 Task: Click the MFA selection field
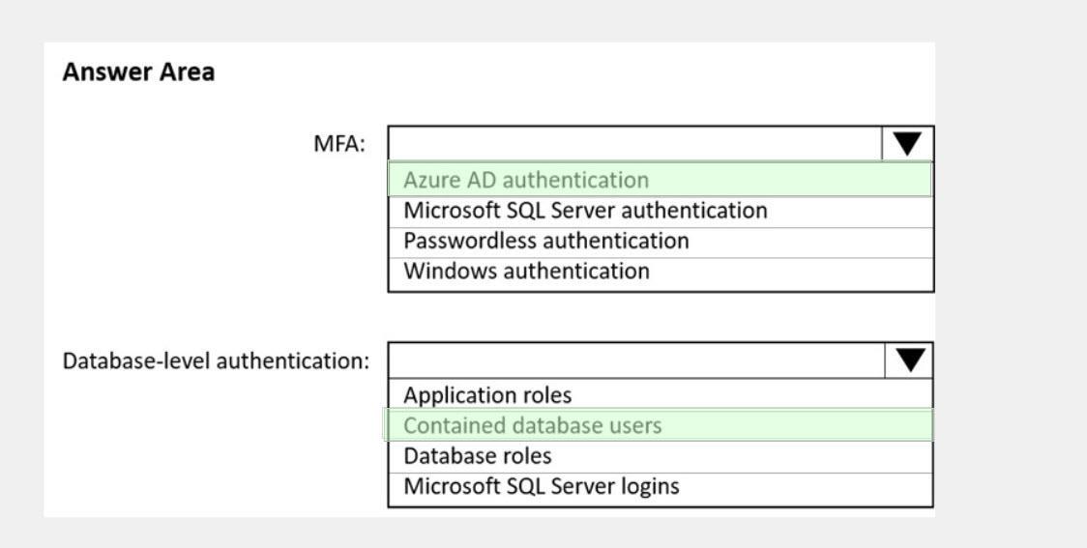[x=635, y=144]
